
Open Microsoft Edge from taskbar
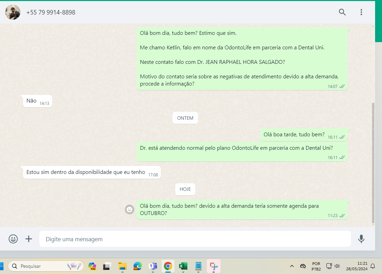pyautogui.click(x=138, y=266)
